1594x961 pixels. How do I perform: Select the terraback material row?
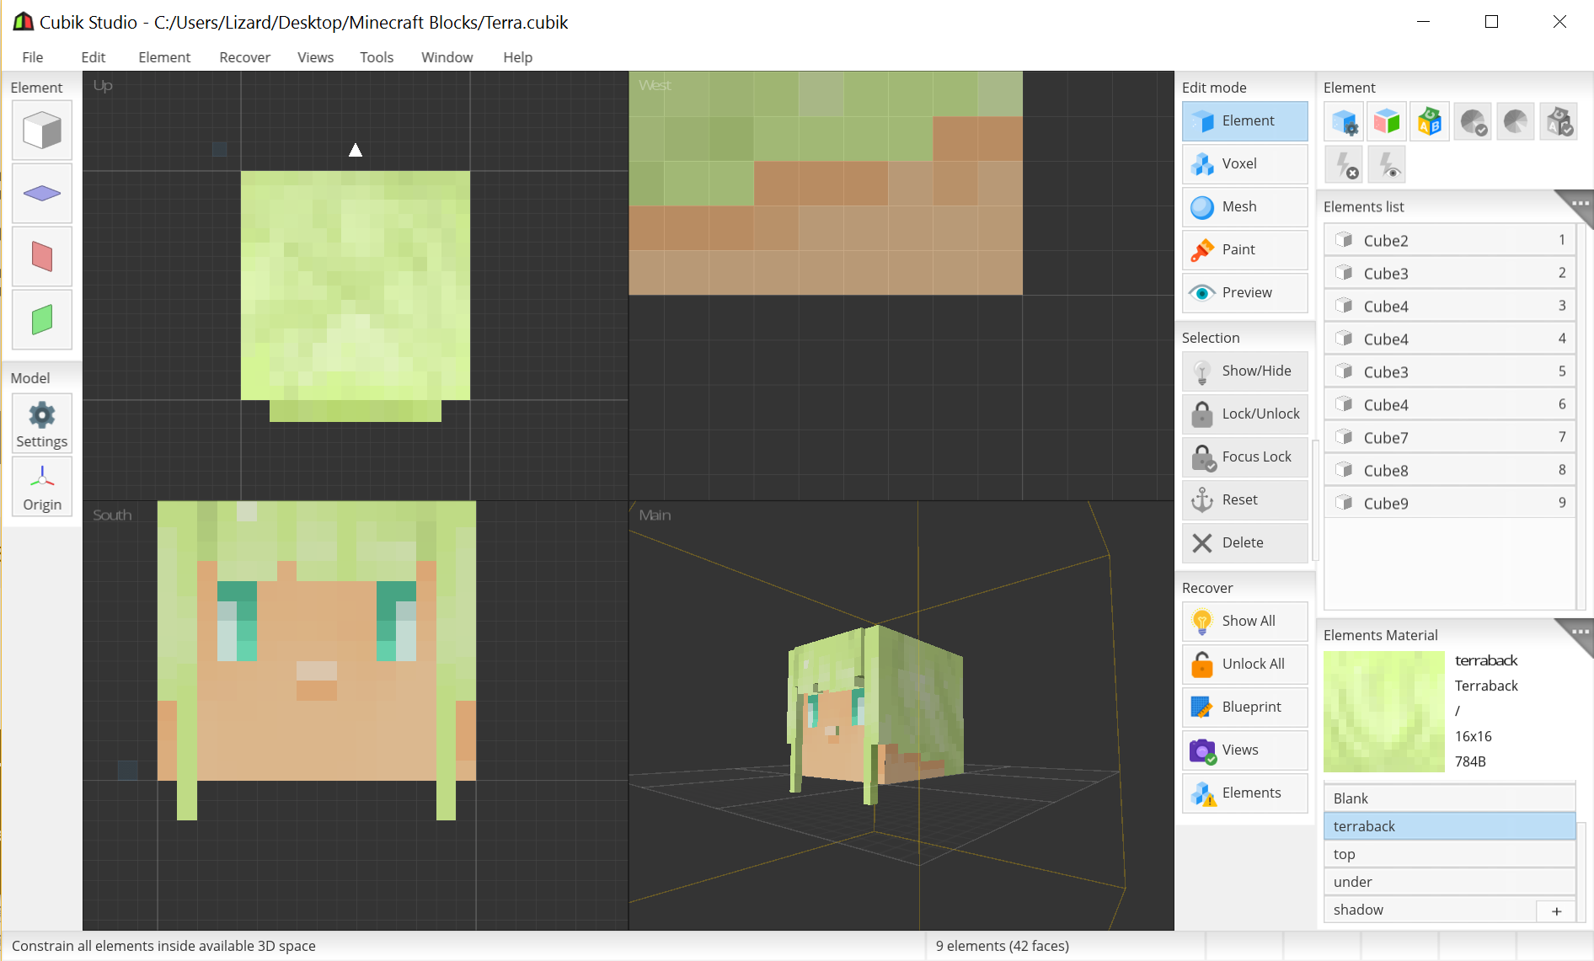coord(1449,825)
